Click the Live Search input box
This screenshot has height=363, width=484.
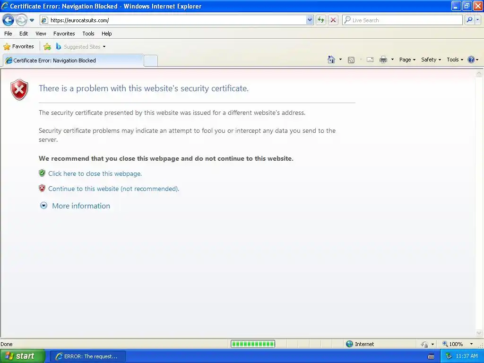(402, 20)
